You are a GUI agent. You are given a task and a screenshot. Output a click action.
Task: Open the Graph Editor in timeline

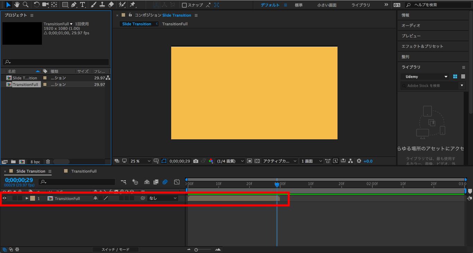[x=177, y=182]
